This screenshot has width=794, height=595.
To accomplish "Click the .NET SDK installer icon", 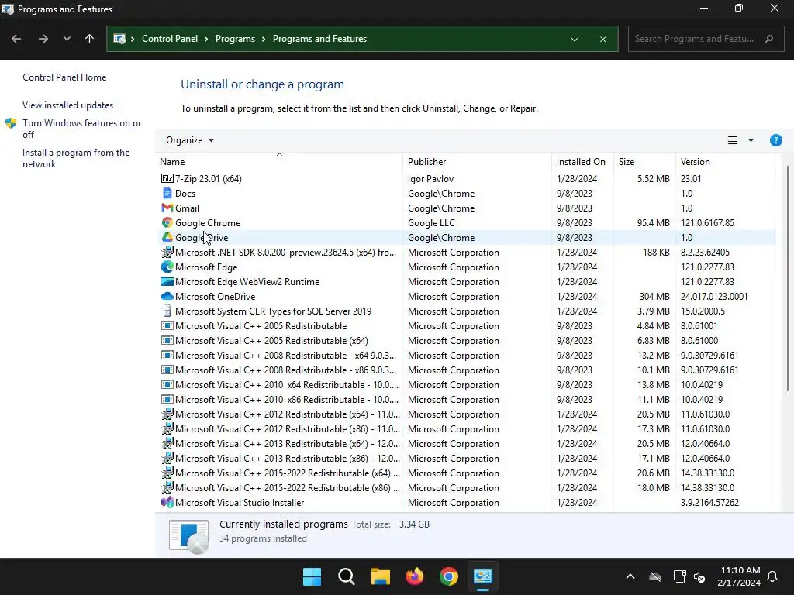I will click(x=167, y=252).
